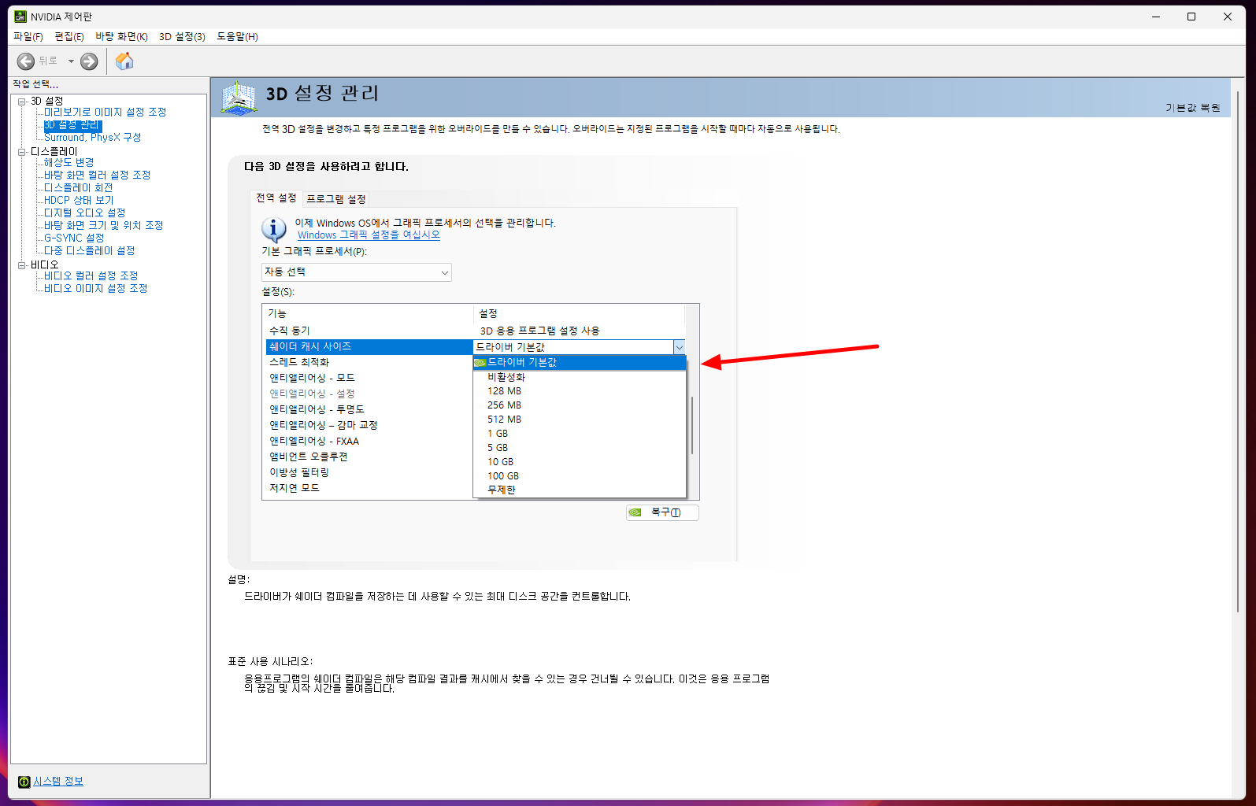Open 디지털 오디오 설정
Image resolution: width=1256 pixels, height=806 pixels.
(84, 213)
